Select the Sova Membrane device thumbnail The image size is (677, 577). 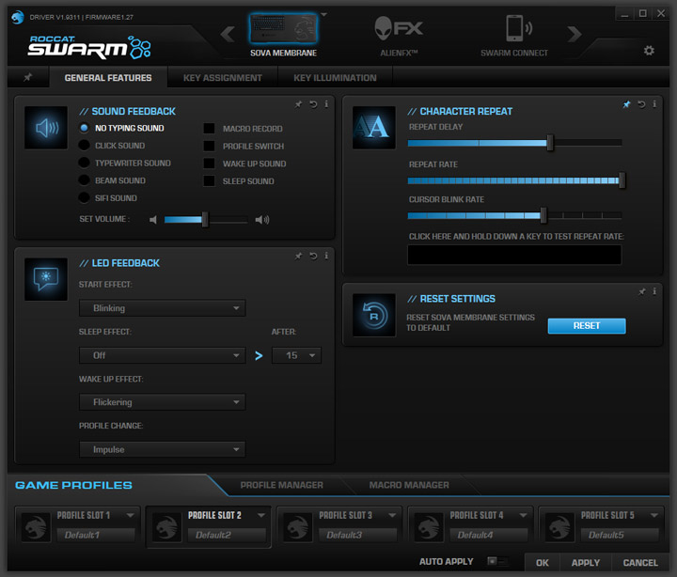point(283,29)
